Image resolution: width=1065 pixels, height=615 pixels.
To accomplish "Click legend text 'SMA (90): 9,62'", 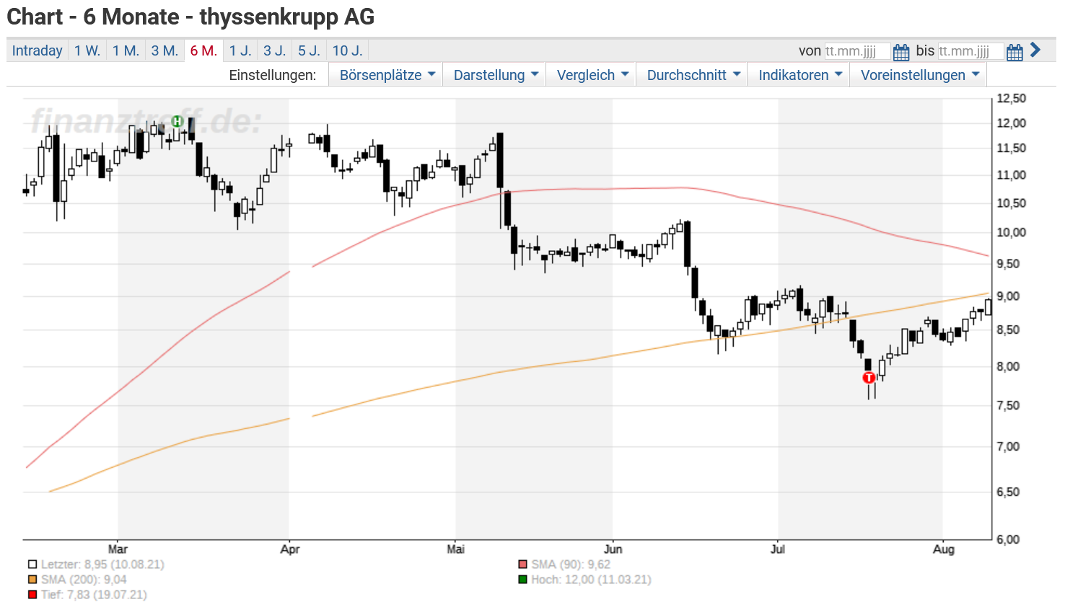I will 571,565.
